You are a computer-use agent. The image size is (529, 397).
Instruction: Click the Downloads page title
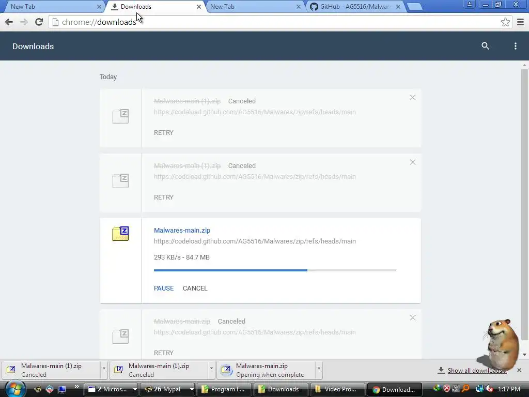click(33, 46)
